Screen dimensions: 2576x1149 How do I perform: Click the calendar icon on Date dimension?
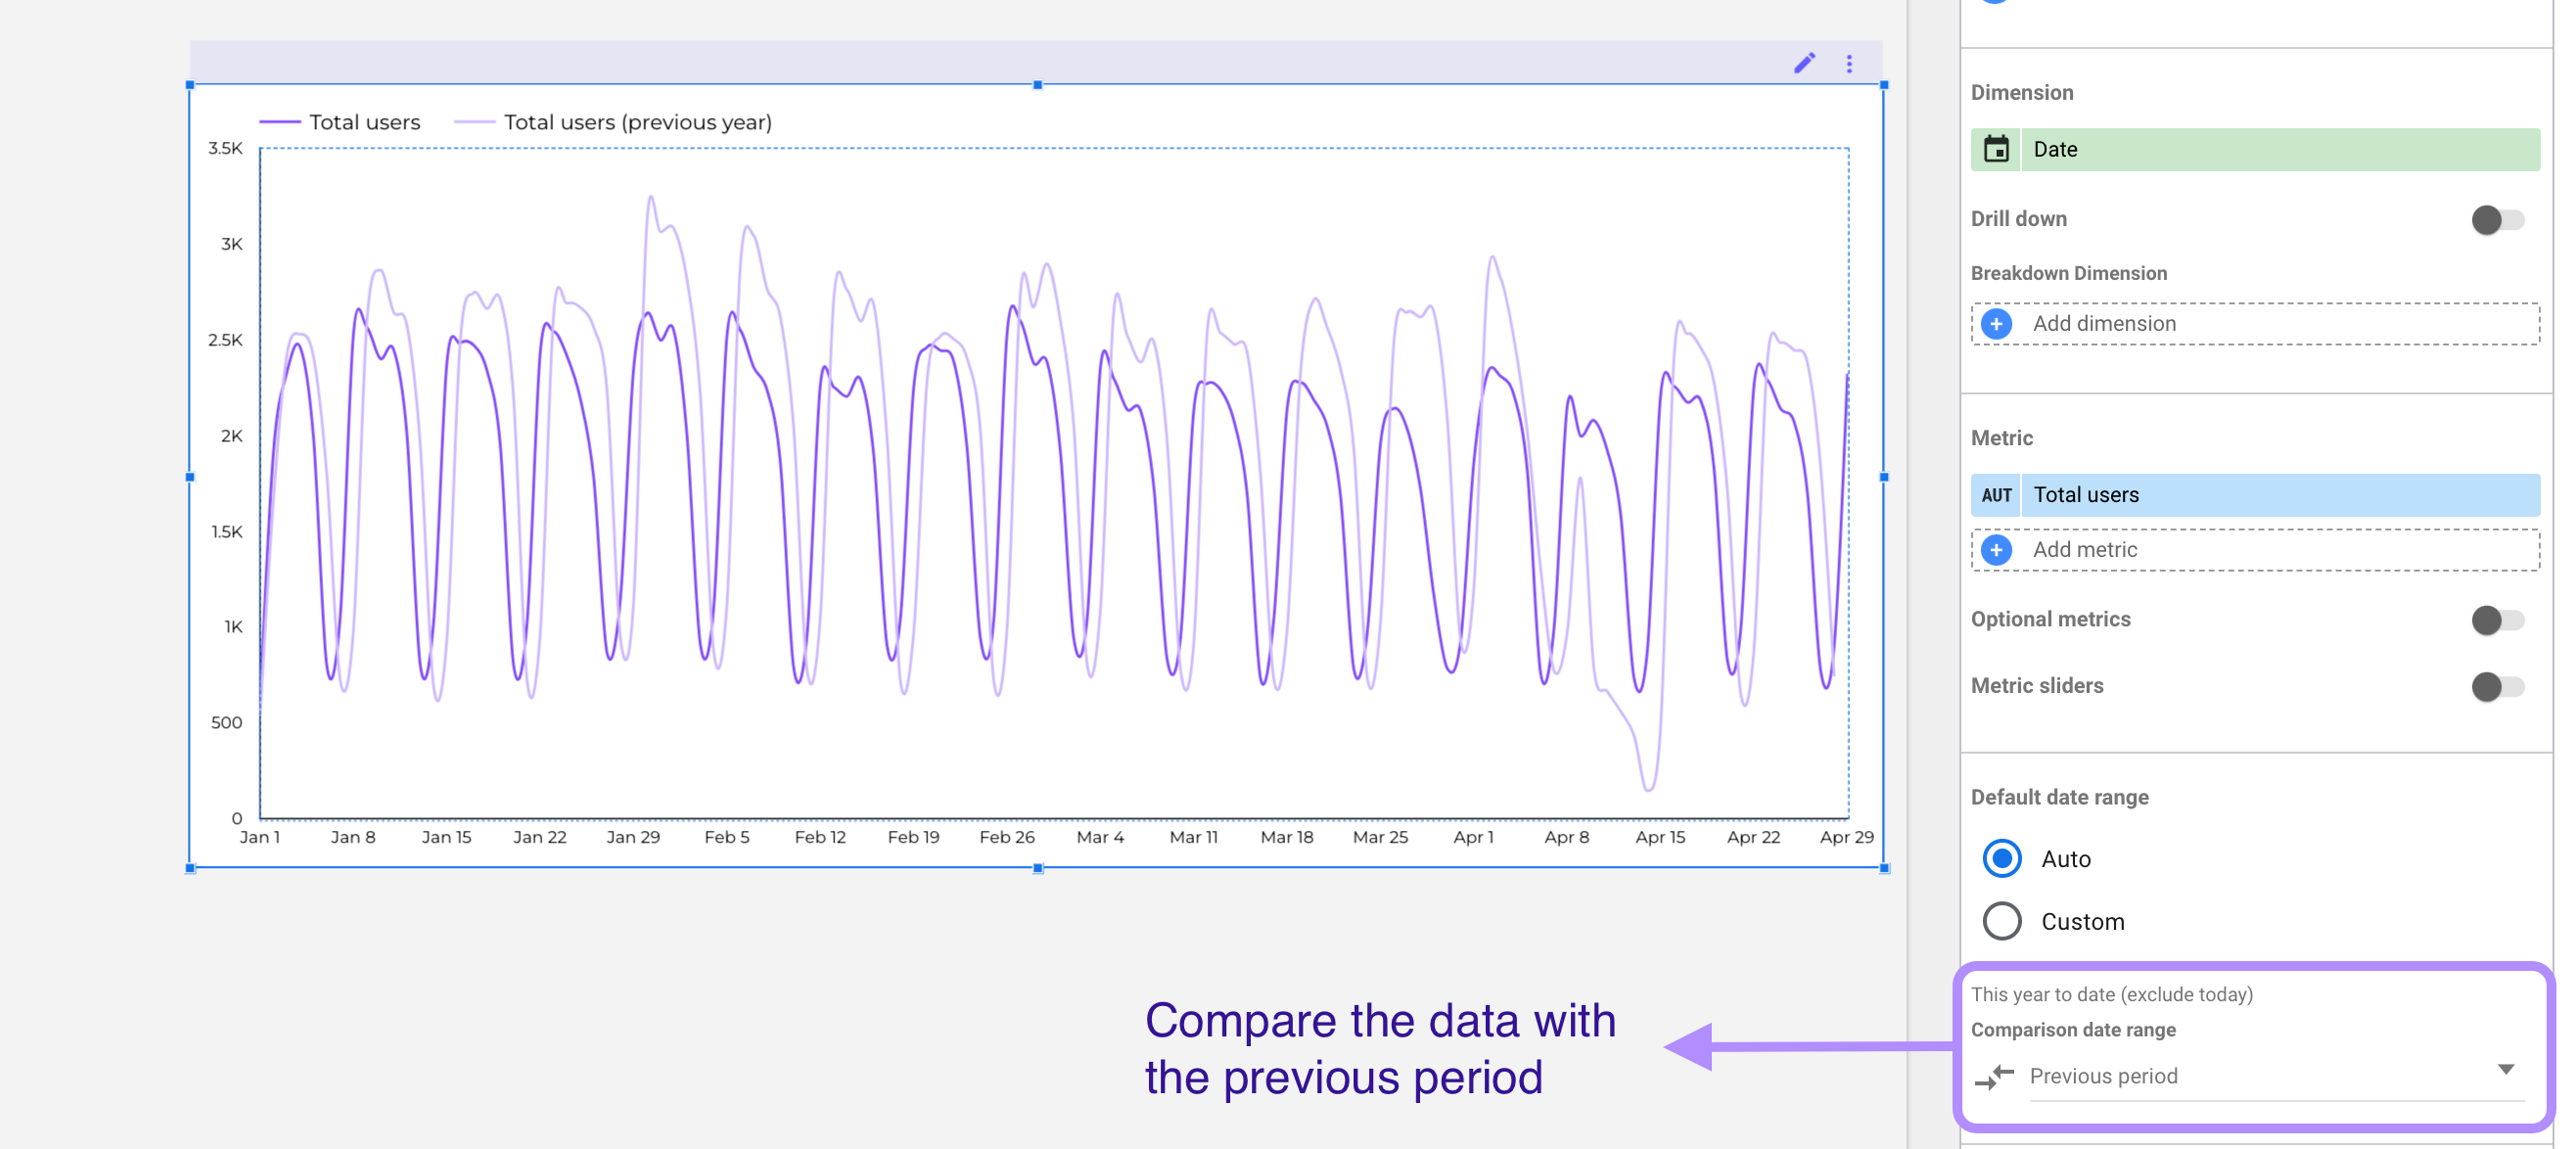tap(1996, 149)
